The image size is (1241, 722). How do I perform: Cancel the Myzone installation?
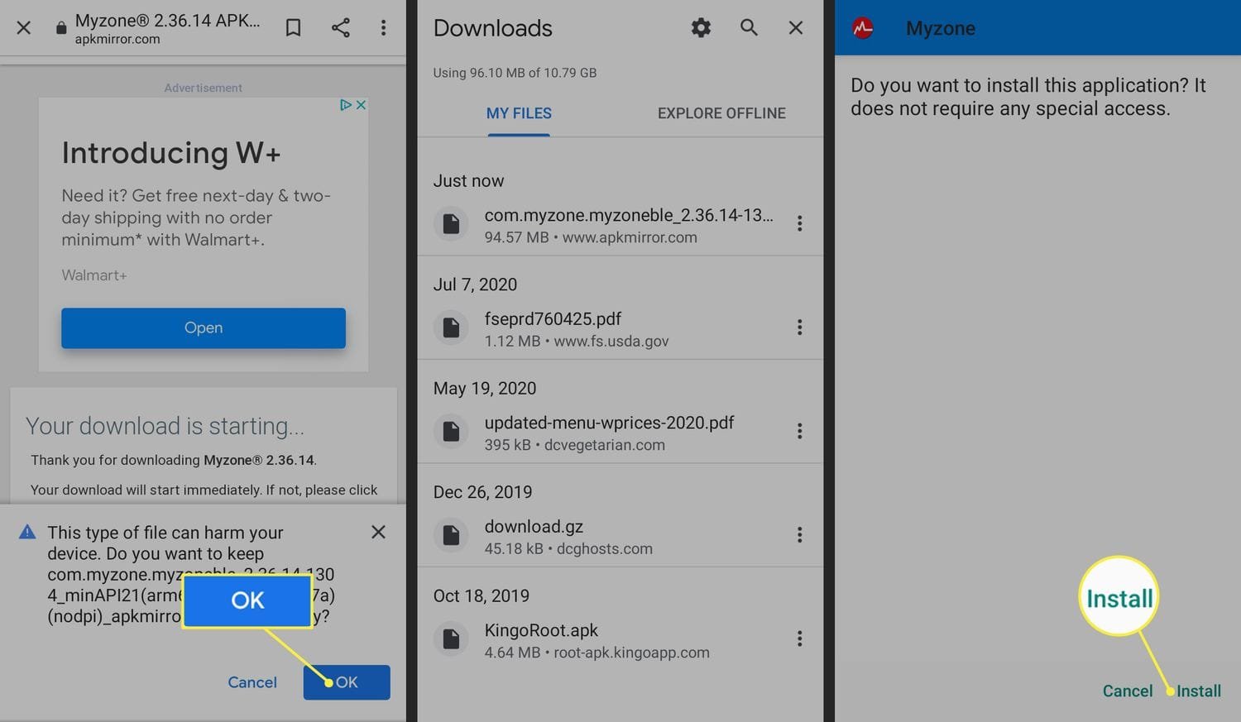click(1127, 691)
